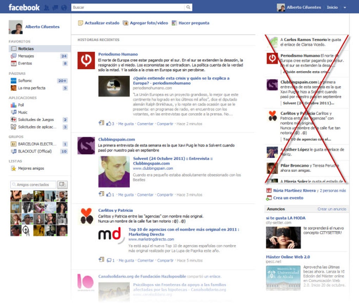Image resolution: width=359 pixels, height=303 pixels.
Task: Click Alberto Cifuentes profile photo in sidebar
Action: 15,27
